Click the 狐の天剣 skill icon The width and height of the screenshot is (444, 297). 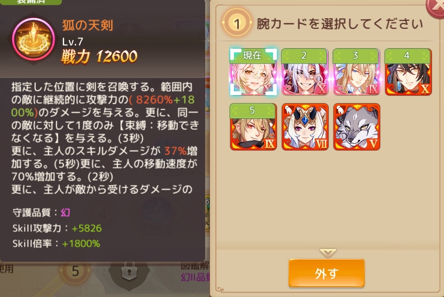click(34, 39)
